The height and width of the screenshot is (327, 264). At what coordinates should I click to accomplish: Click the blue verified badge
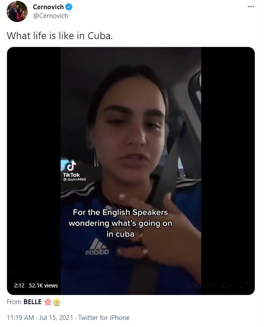(69, 7)
